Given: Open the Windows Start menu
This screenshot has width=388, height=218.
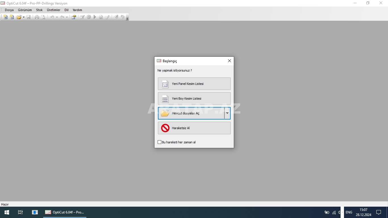Looking at the screenshot, I should click(7, 212).
